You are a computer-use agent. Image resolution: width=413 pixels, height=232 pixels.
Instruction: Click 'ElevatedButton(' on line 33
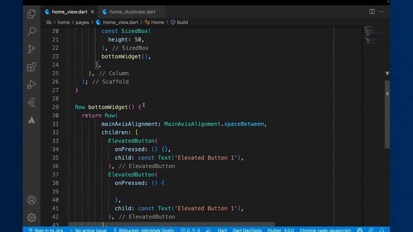(133, 140)
